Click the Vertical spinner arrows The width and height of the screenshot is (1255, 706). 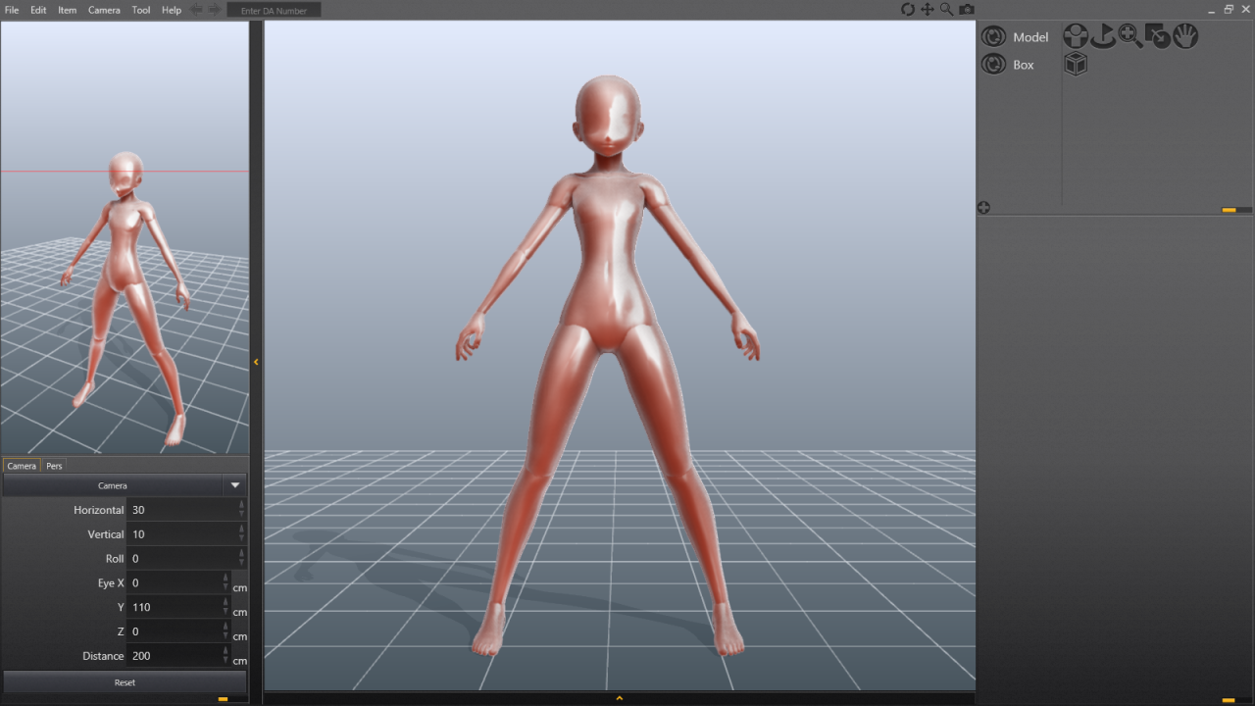241,534
